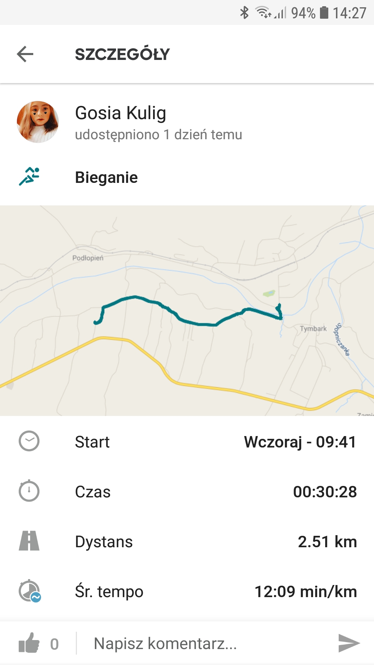Tap the back arrow icon
The image size is (374, 665).
click(25, 54)
